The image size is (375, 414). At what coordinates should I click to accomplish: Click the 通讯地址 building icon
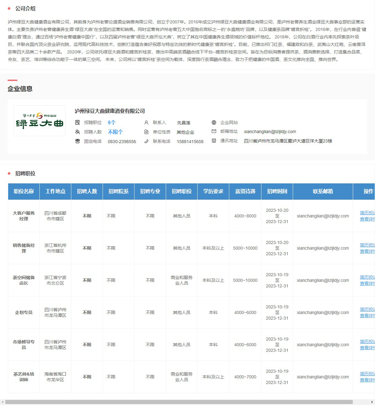click(214, 141)
